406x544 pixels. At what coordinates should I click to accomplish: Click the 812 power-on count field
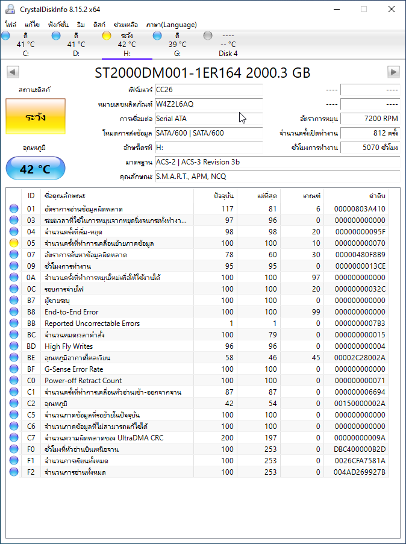coord(370,133)
